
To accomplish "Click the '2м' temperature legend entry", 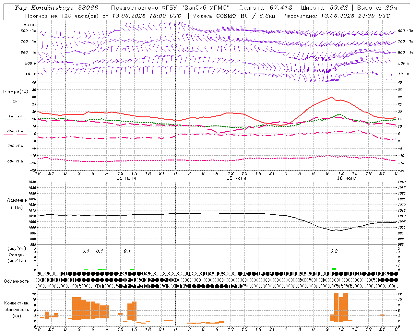I will 15,101.
